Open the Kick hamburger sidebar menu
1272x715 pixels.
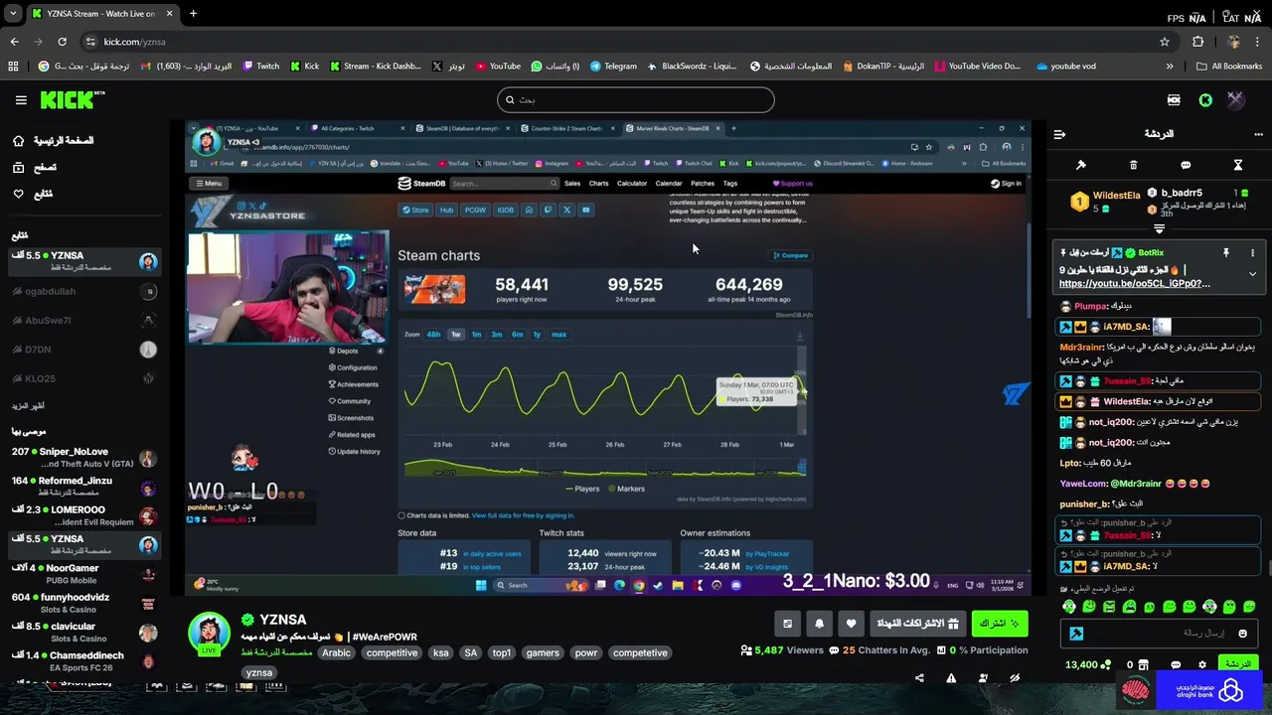click(x=21, y=100)
